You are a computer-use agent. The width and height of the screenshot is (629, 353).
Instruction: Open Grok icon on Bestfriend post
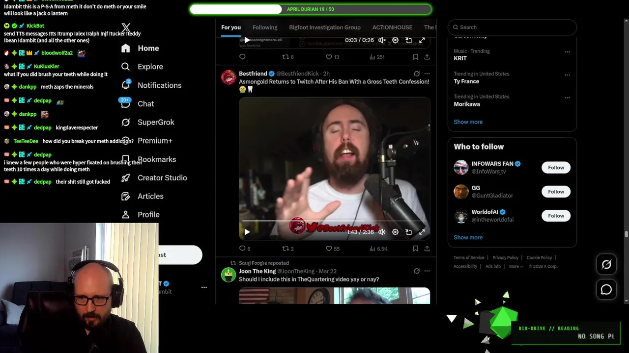tap(417, 74)
